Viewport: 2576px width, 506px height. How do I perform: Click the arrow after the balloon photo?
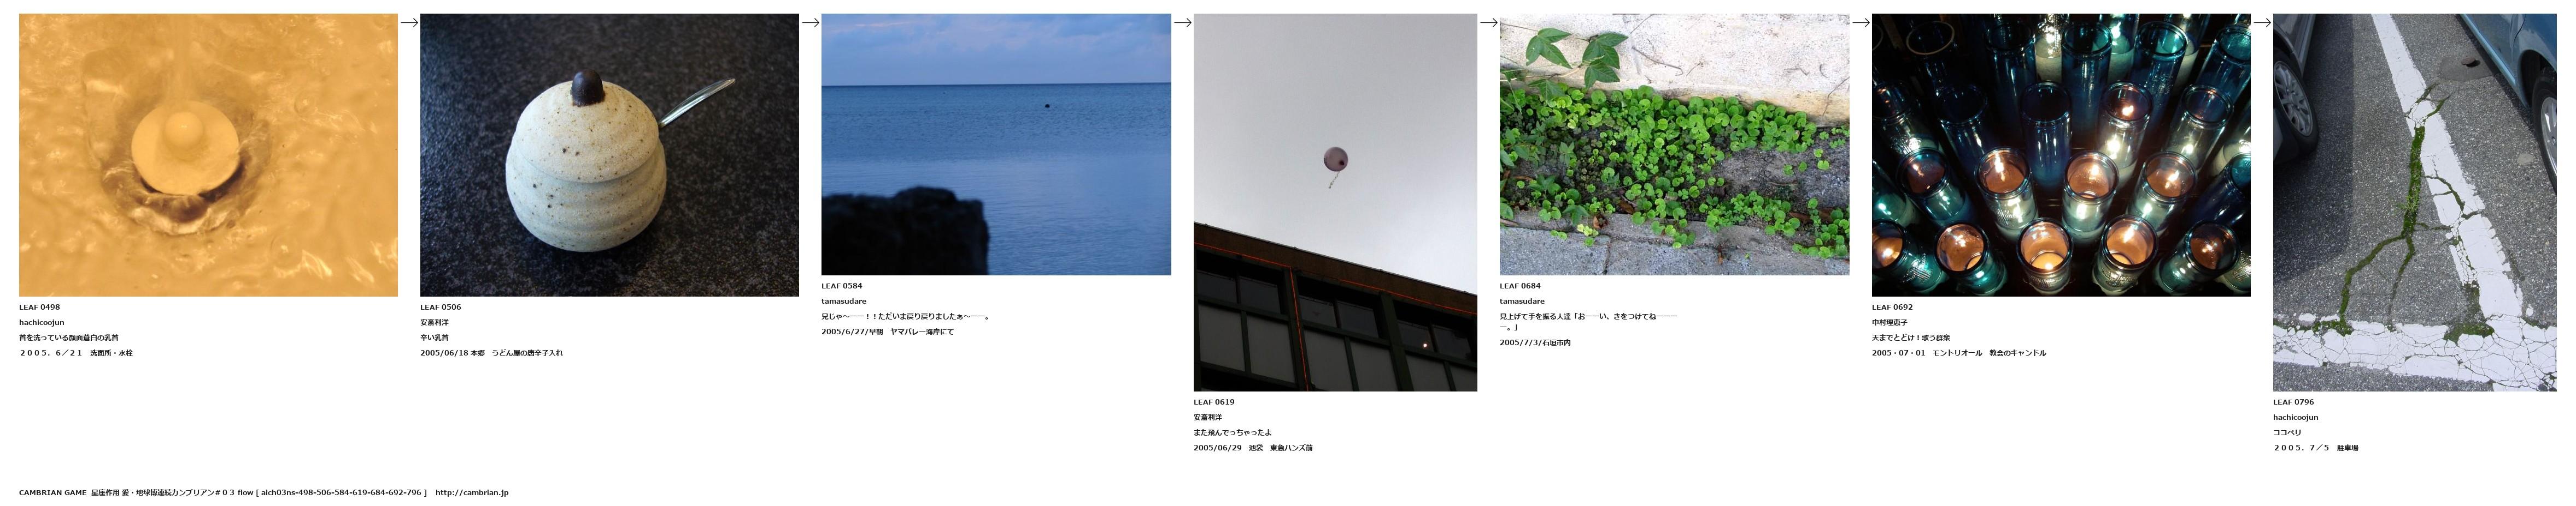[x=1488, y=23]
